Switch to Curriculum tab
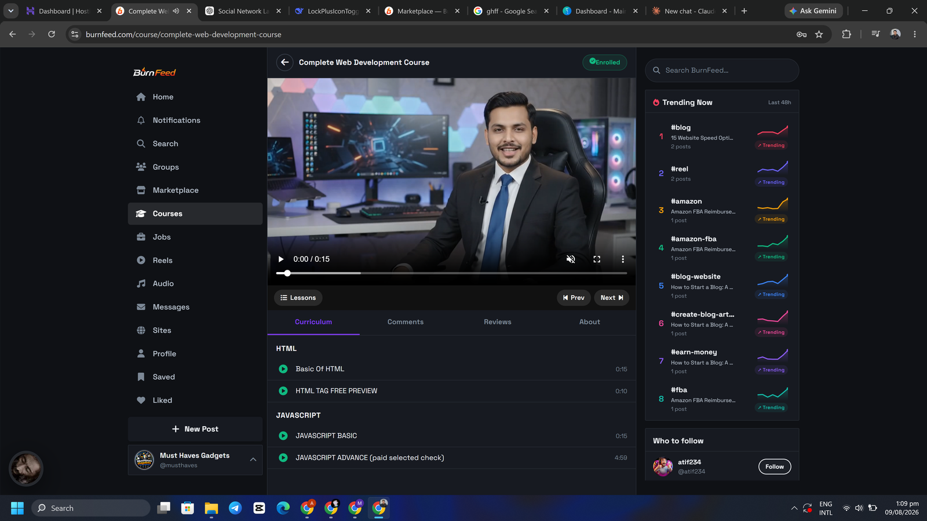The image size is (927, 521). coord(313,322)
